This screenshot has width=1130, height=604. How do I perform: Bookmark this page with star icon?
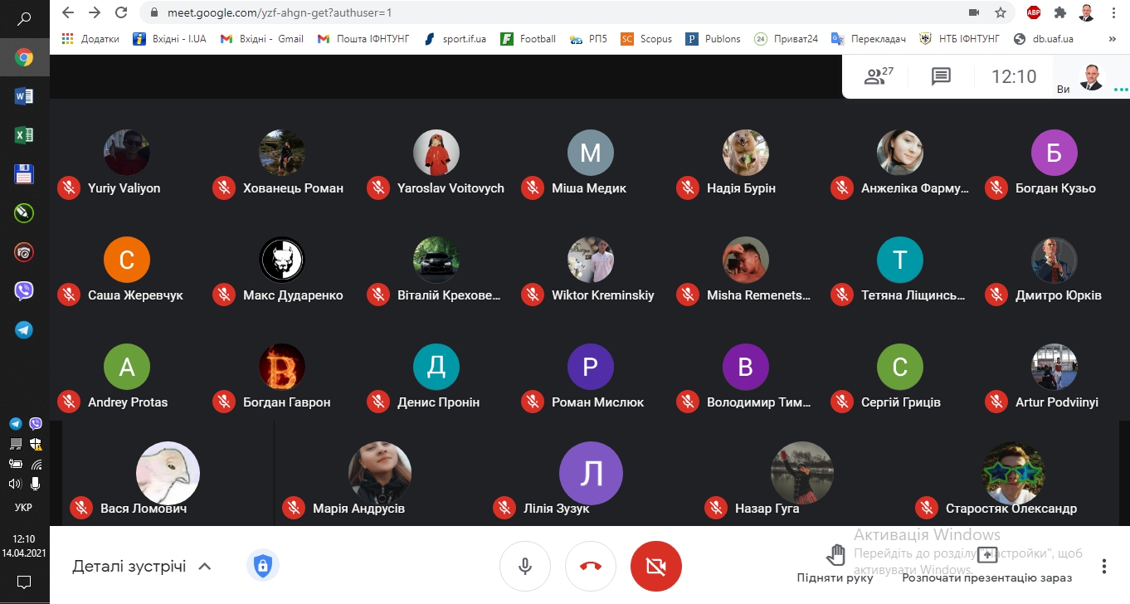coord(1000,12)
